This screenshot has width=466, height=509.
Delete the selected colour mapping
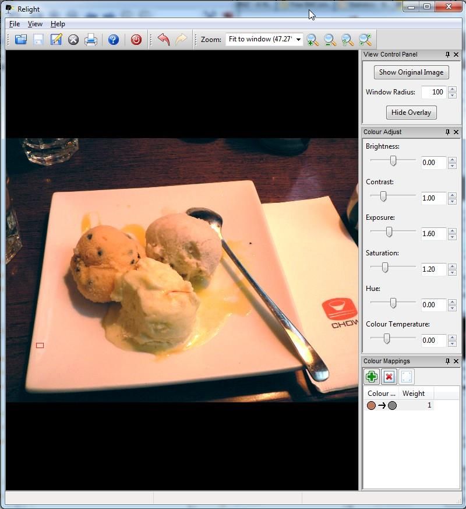click(388, 376)
